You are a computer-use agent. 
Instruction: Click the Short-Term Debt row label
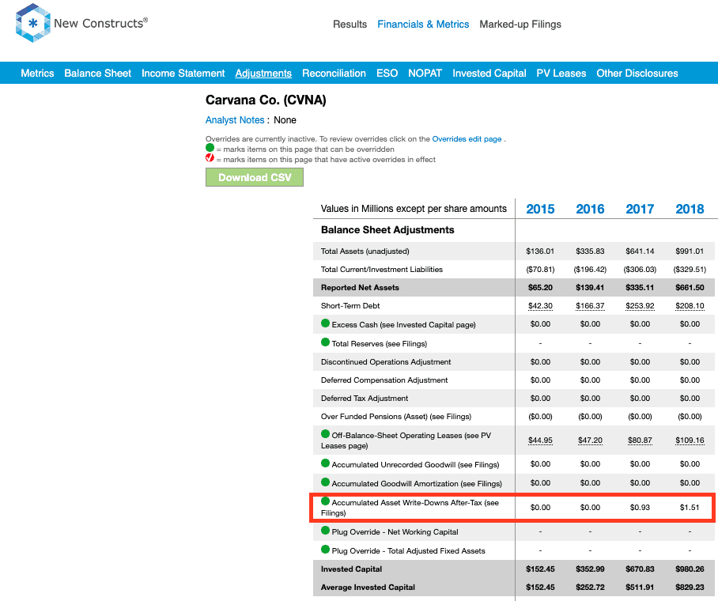click(x=350, y=306)
